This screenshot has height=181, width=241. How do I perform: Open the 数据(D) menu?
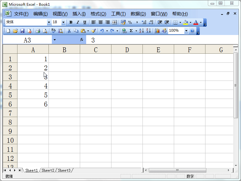138,14
